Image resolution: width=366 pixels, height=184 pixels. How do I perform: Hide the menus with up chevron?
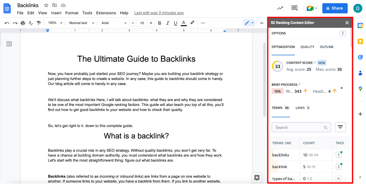[262, 23]
